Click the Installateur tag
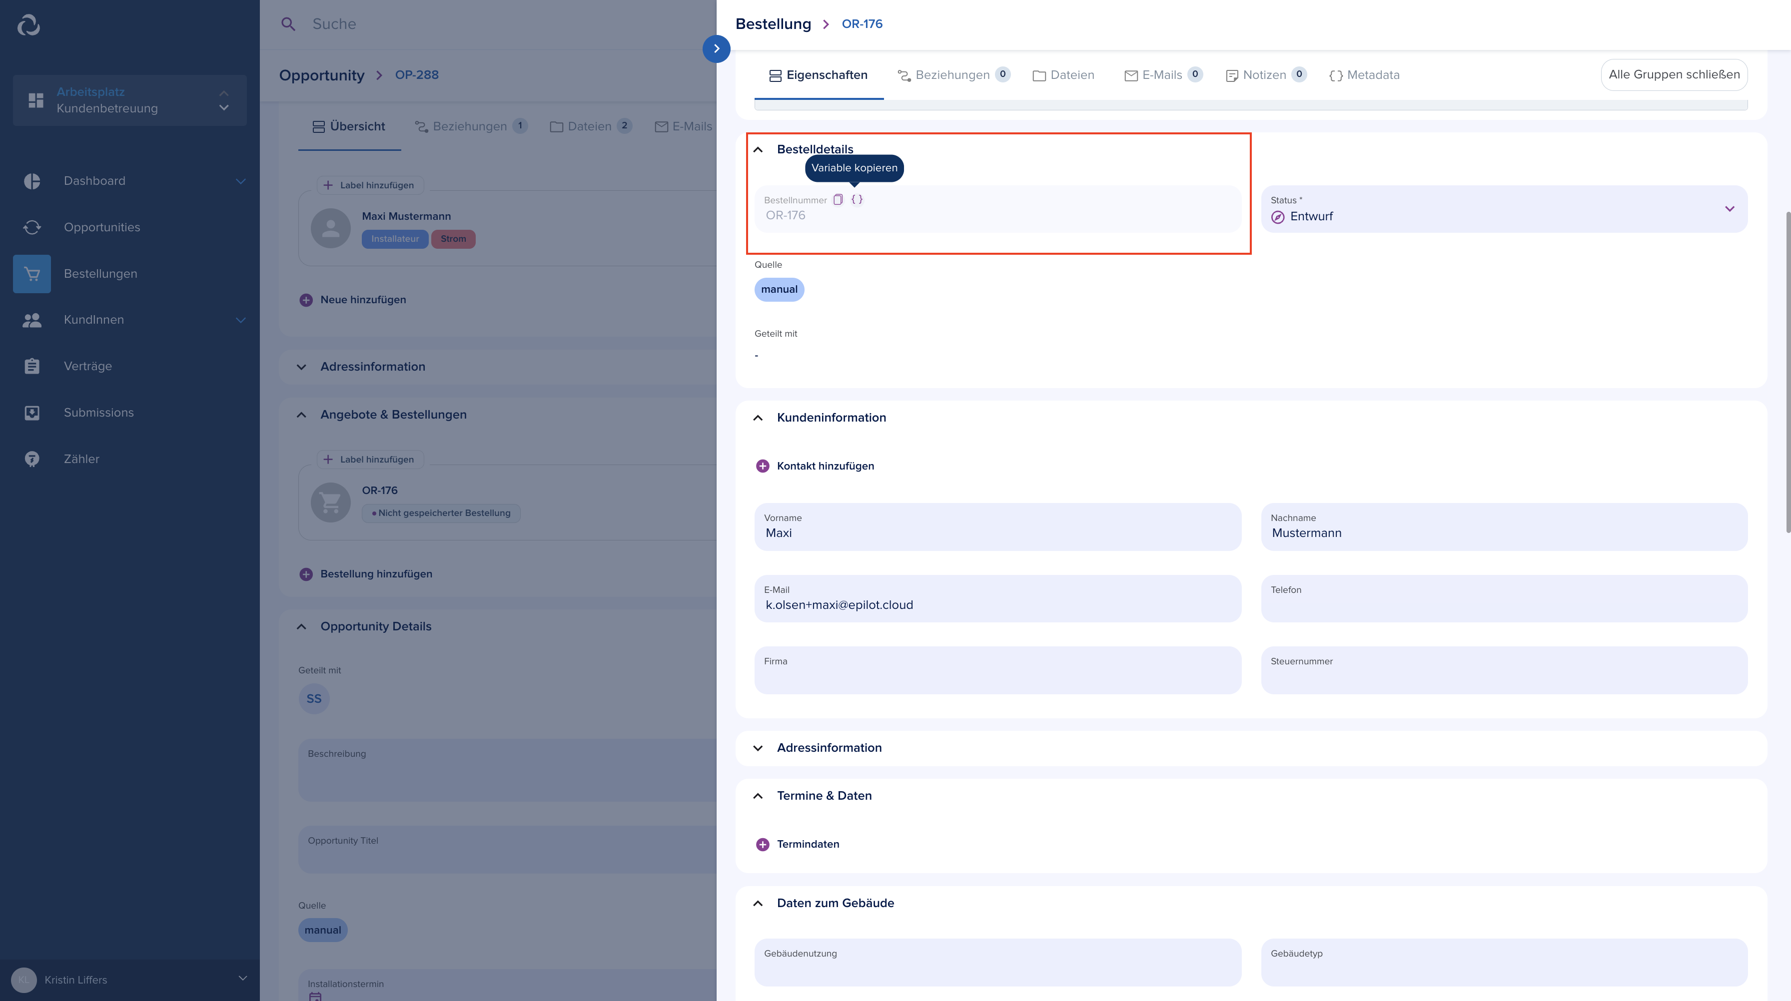1791x1001 pixels. point(395,239)
